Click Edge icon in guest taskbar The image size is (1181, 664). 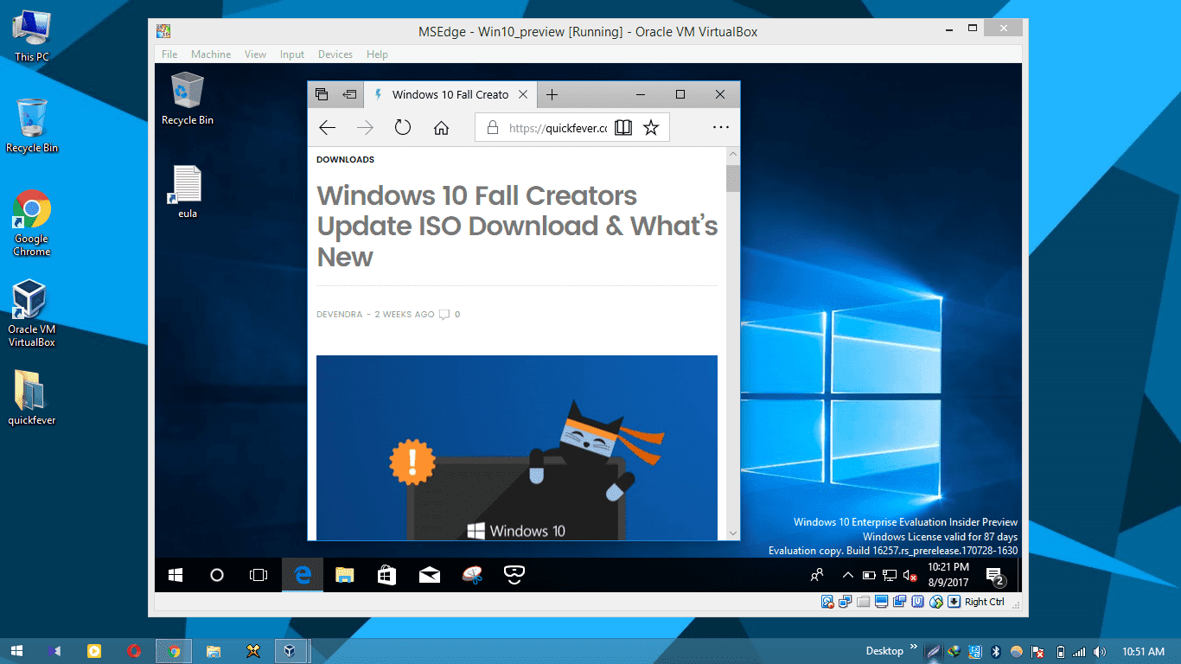[303, 575]
